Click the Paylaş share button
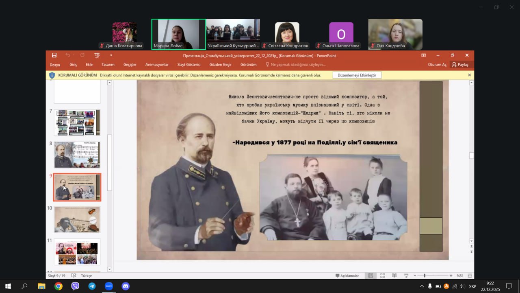The image size is (520, 293). (460, 64)
